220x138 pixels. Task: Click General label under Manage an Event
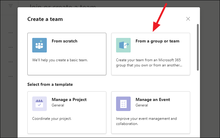click(x=142, y=105)
